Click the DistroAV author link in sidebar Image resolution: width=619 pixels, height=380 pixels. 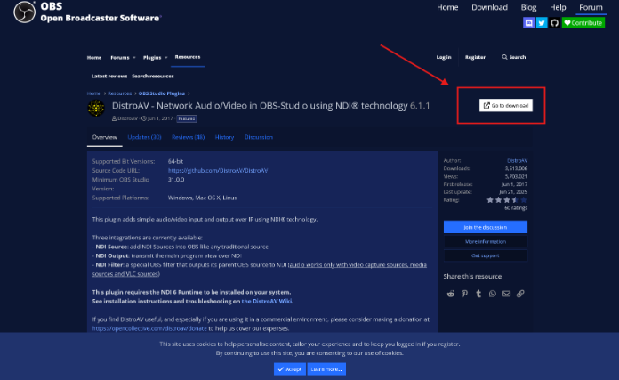[x=517, y=161]
